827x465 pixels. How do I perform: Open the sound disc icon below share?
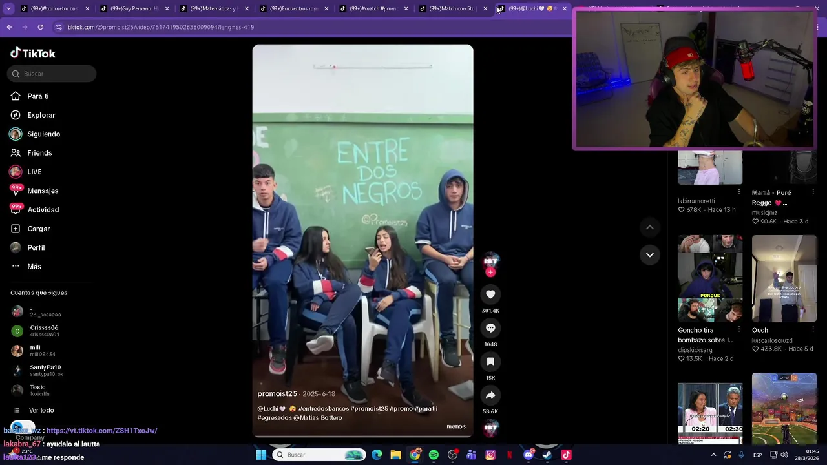[490, 427]
